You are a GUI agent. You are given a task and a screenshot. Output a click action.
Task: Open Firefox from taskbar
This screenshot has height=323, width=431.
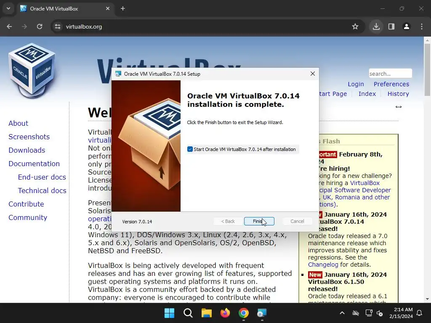click(x=225, y=313)
